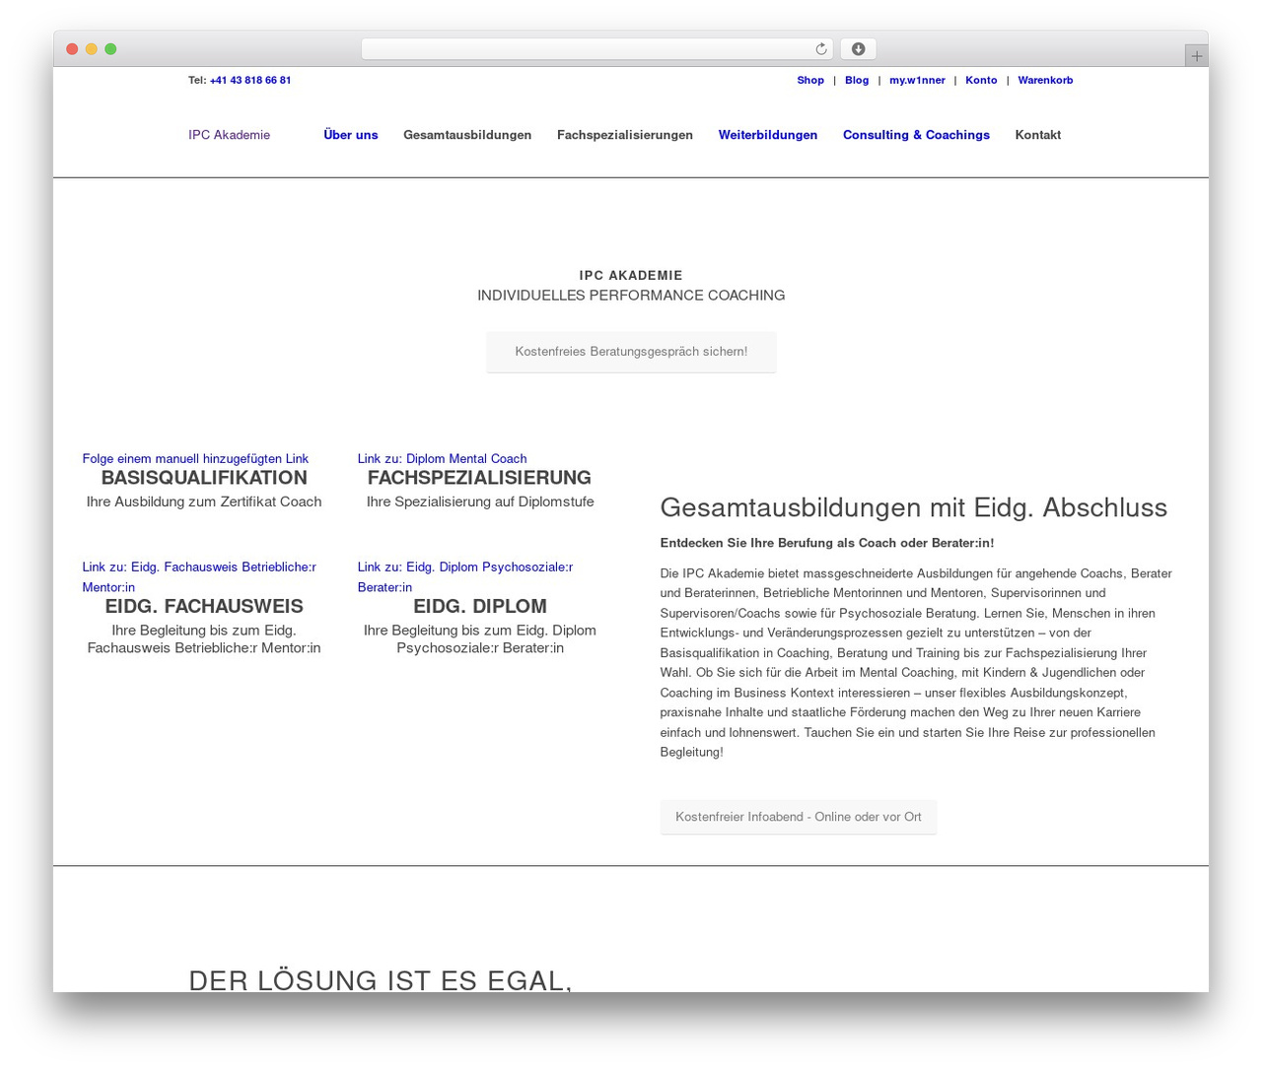Open the Warenkorb cart link
Screen dimensions: 1262x1068
1045,81
